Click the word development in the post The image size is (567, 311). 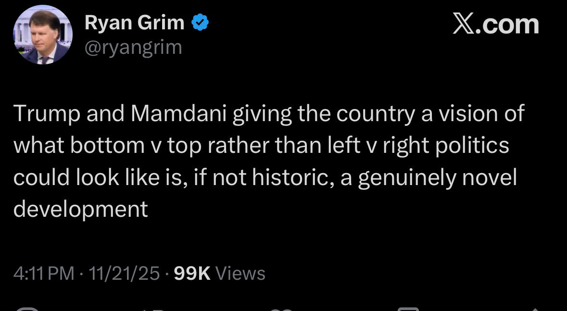pos(80,210)
